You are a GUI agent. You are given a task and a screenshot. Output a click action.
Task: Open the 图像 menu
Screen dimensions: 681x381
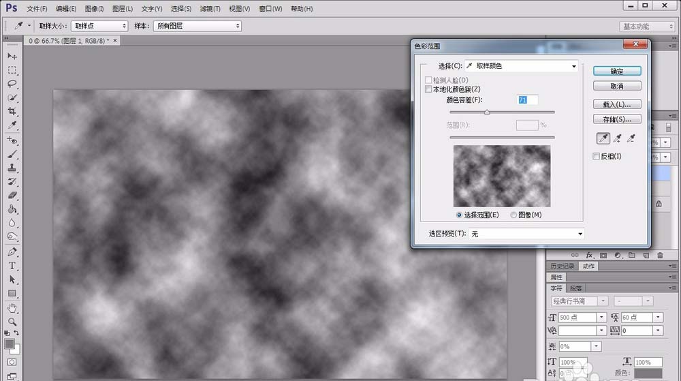pos(94,9)
